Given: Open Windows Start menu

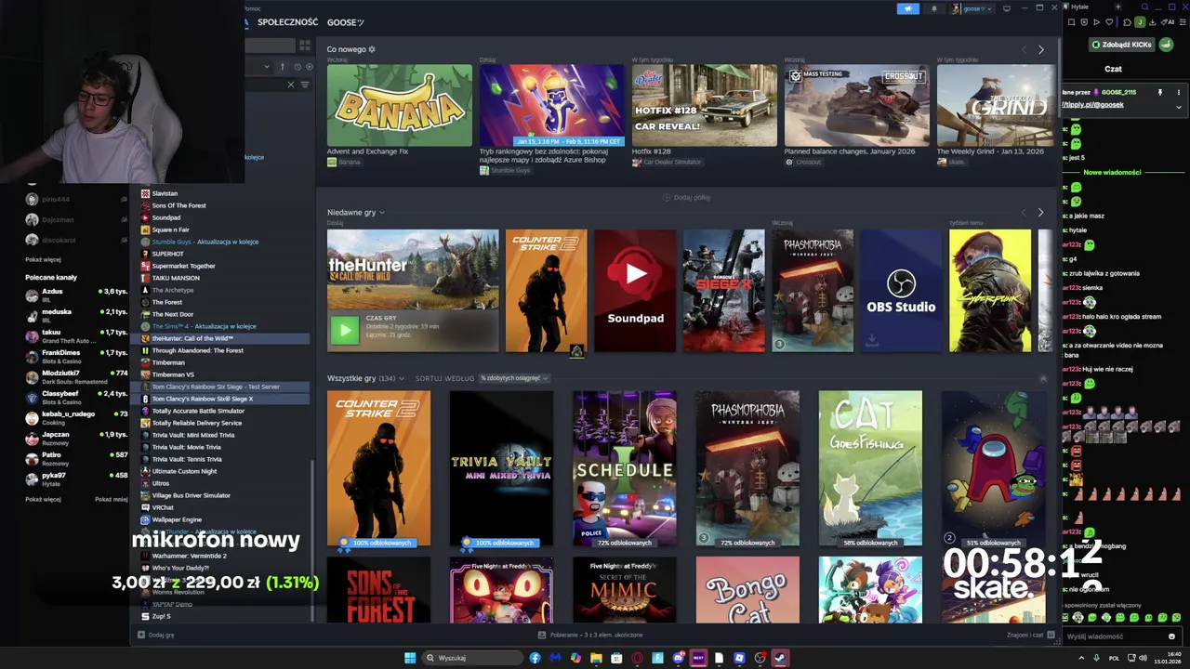Looking at the screenshot, I should 410,658.
